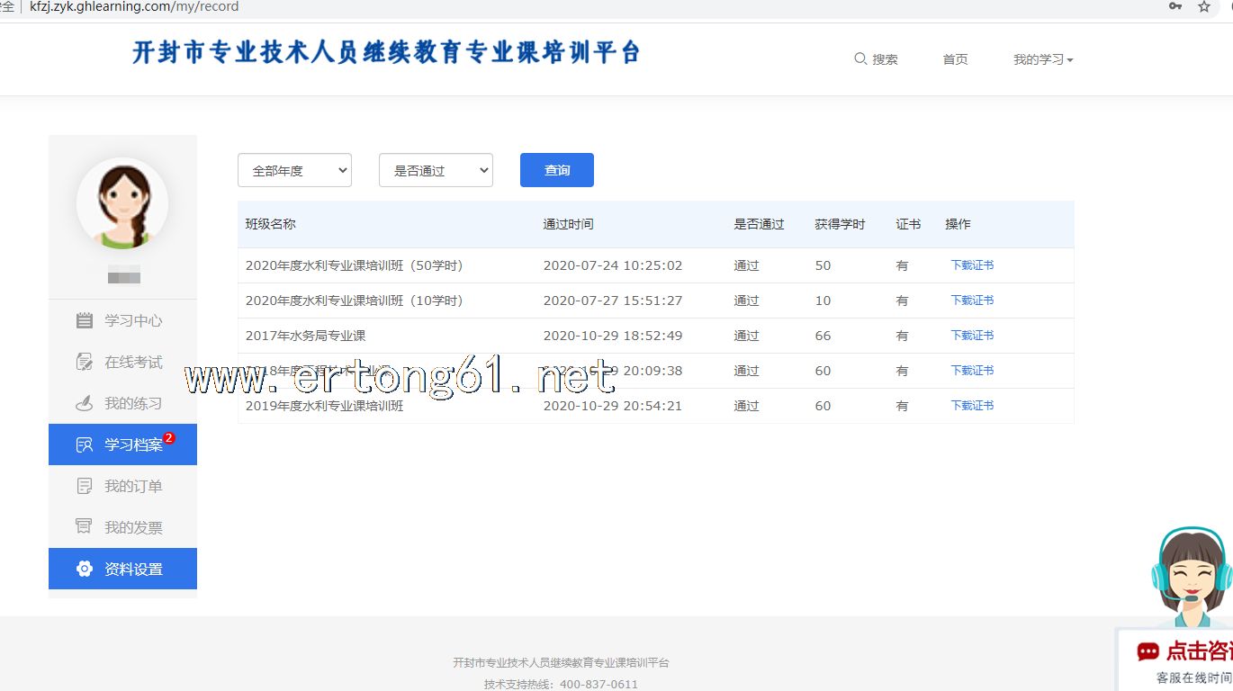Click the 学习档案 archive icon

click(85, 445)
